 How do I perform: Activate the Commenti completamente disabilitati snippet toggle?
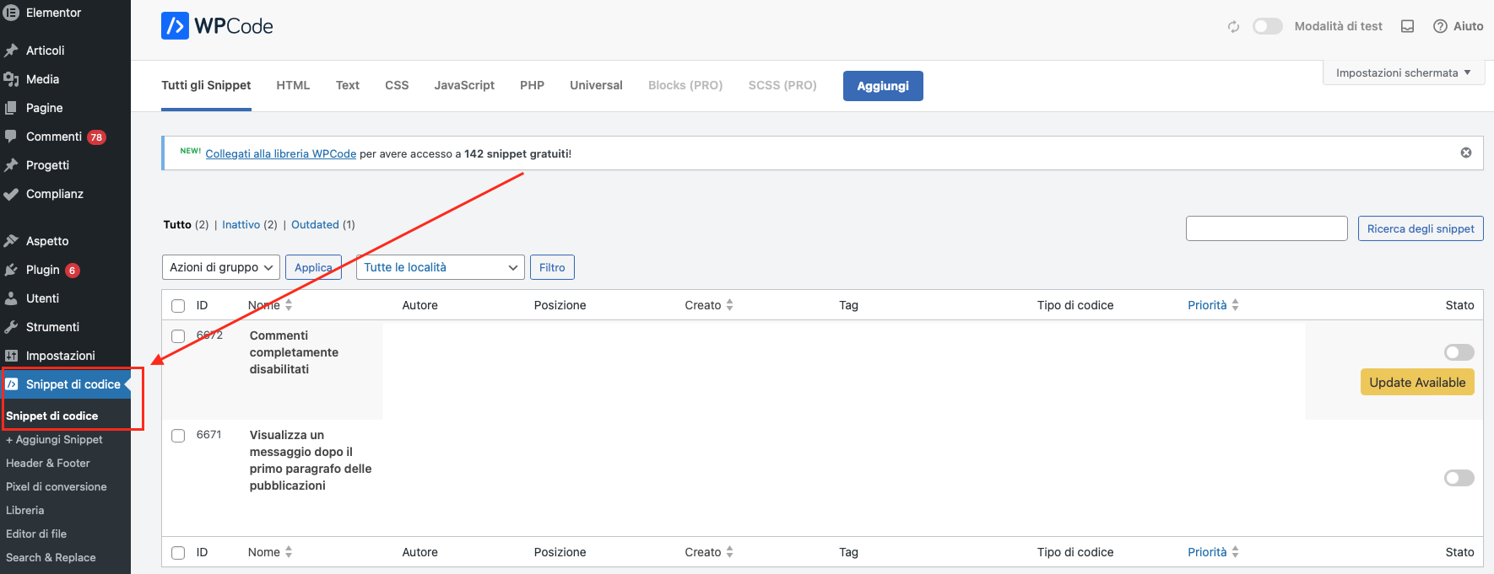(1459, 352)
